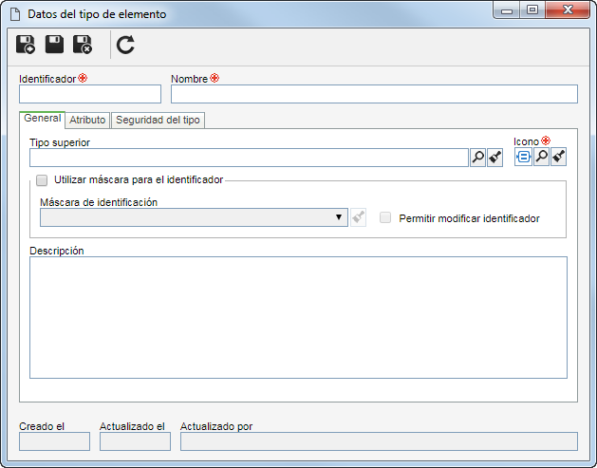Clear the Tipo superior field
This screenshot has height=468, width=597.
494,158
